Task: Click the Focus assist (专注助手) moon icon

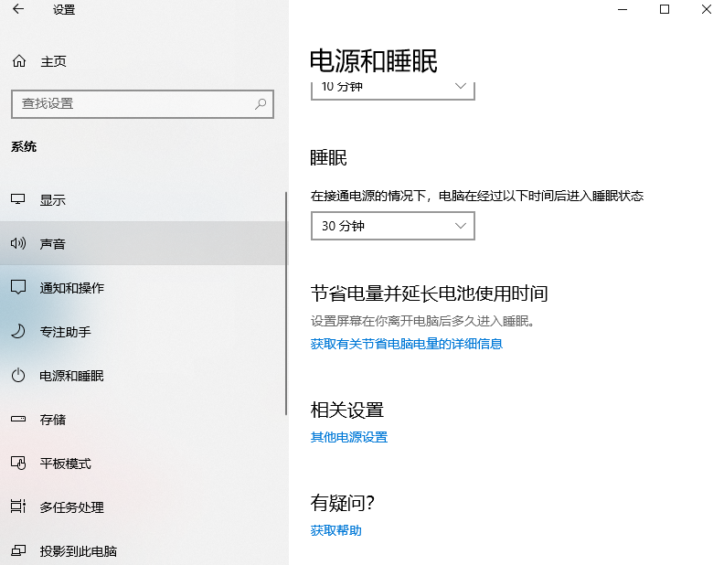Action: [17, 332]
